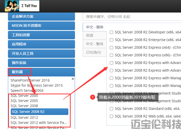Check SQL Server 2008 R2 Developer
181x129 pixels.
pos(111,32)
